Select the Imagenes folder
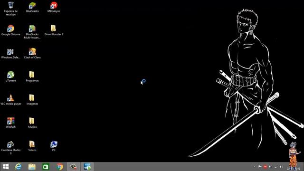304x171 pixels. pos(32,100)
